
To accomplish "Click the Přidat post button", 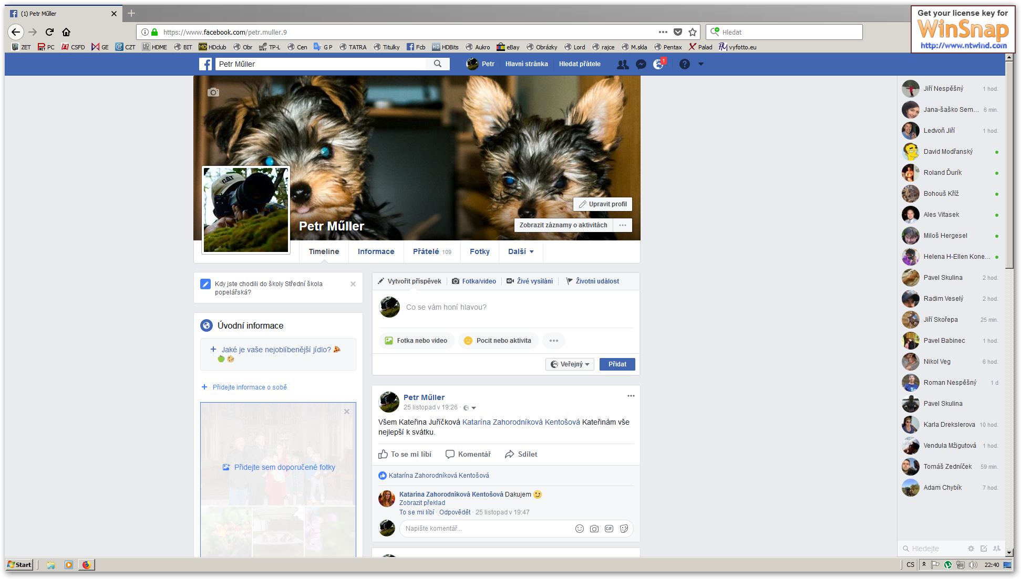I will tap(617, 364).
